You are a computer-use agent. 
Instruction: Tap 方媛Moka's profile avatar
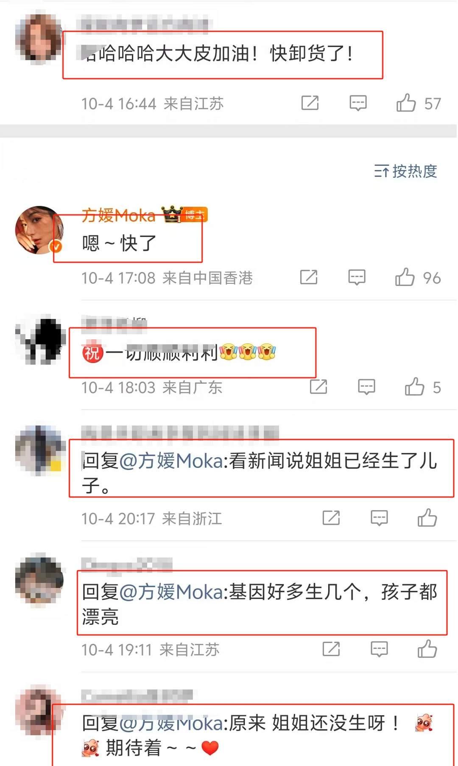click(39, 230)
